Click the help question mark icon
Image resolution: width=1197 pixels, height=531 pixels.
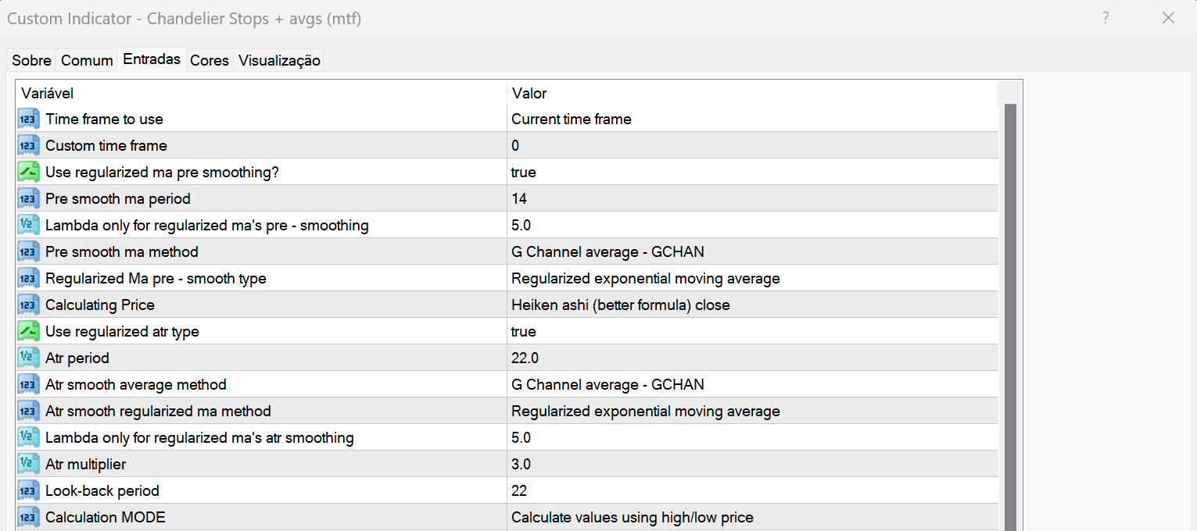coord(1106,18)
